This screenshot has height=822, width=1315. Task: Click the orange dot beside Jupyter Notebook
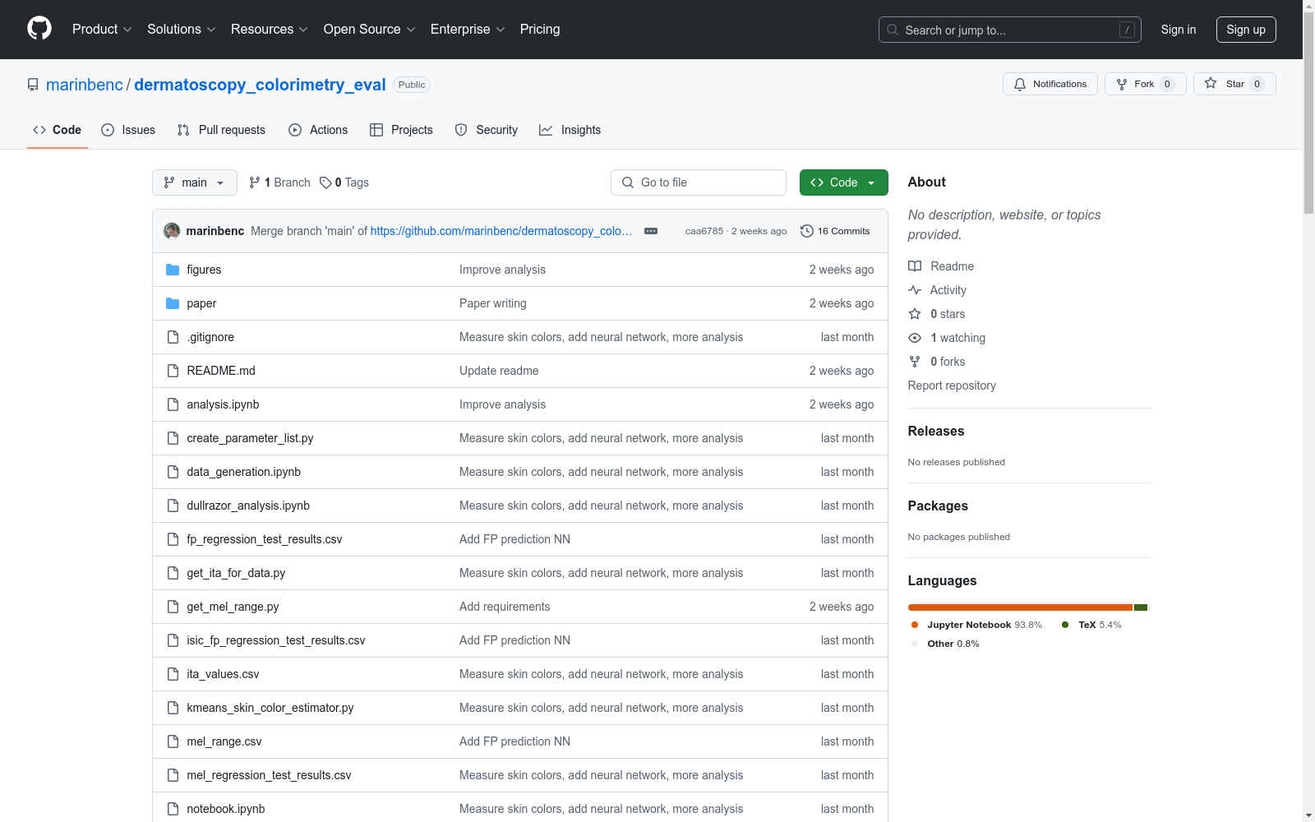915,625
